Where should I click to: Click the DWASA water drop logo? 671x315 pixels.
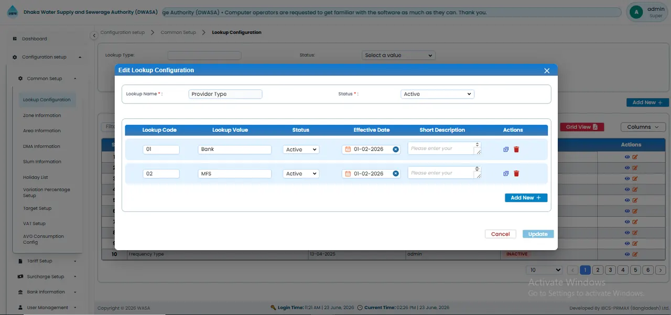12,12
